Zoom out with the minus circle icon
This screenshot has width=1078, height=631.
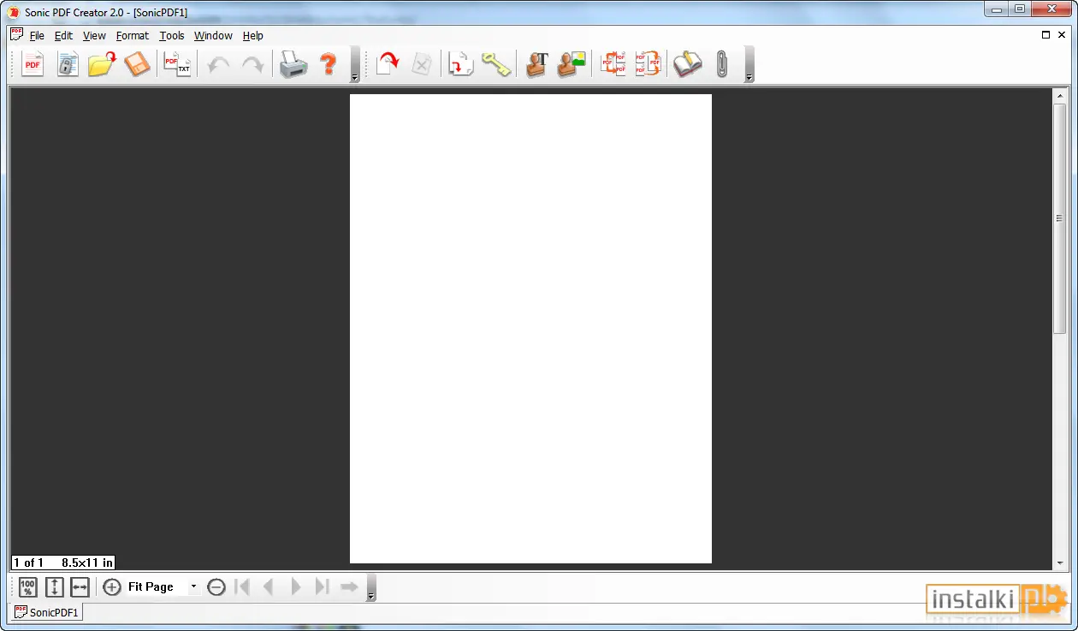(x=216, y=587)
